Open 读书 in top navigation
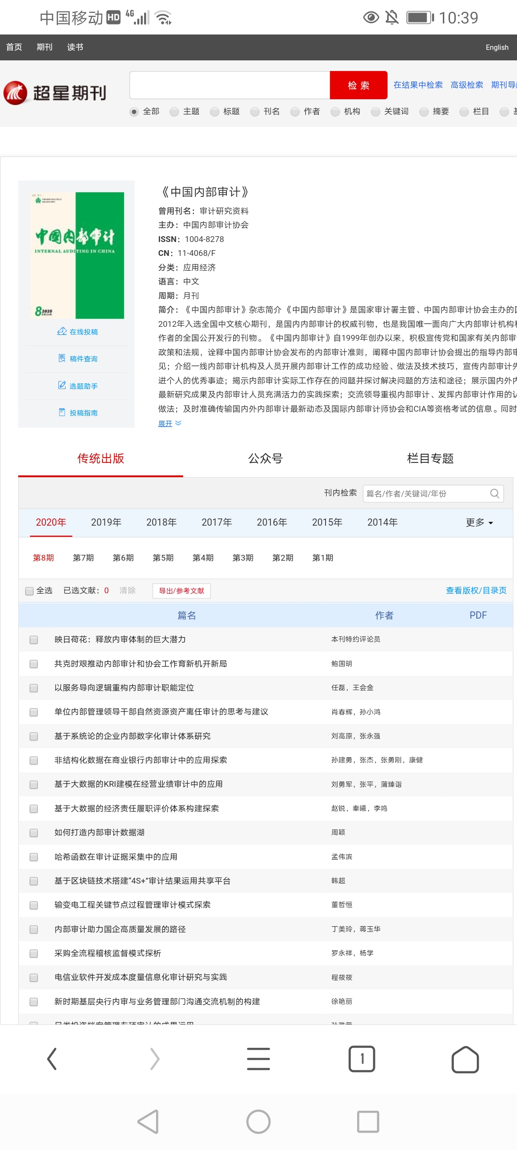This screenshot has height=1150, width=517. coord(75,47)
